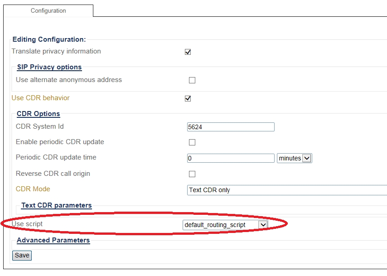387x276 pixels.
Task: Click the CDR Options heading
Action: point(39,114)
